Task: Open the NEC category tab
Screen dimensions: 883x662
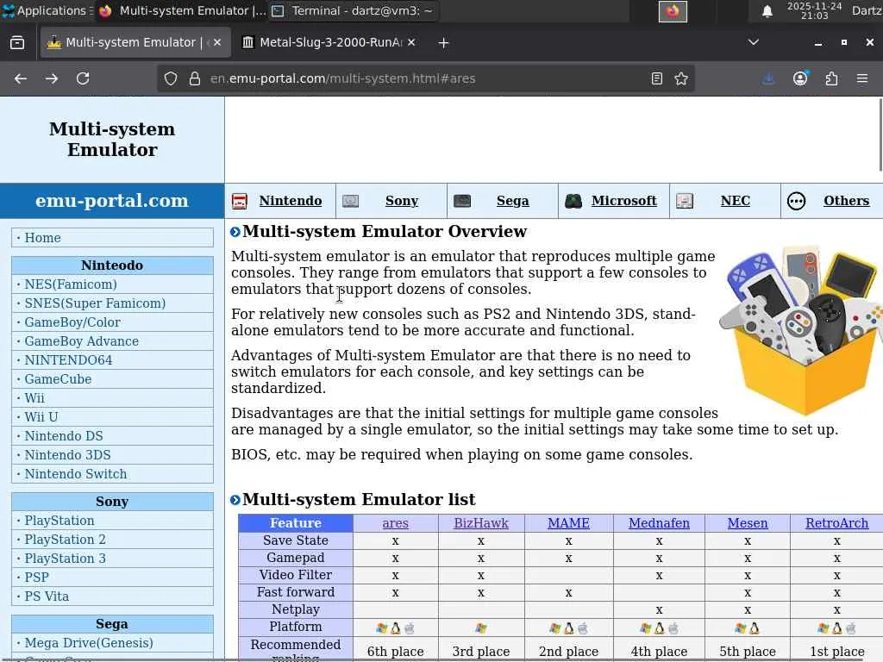Action: pyautogui.click(x=735, y=201)
